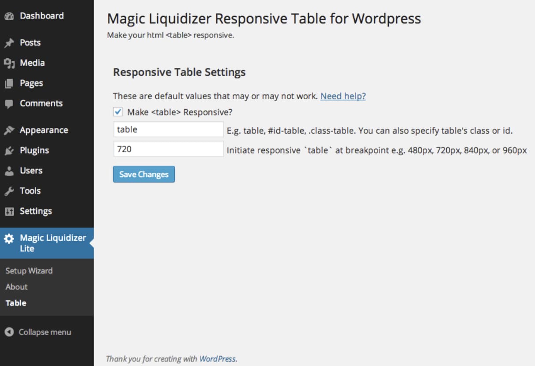Collapse the admin menu

click(x=38, y=332)
